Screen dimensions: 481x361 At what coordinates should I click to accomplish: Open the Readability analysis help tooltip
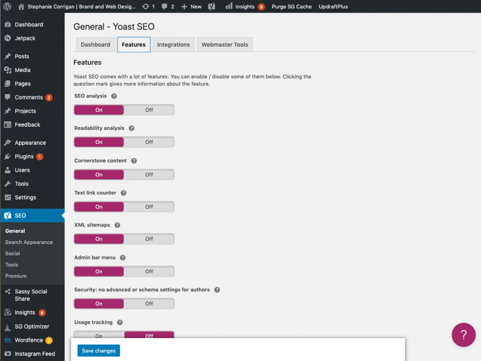[x=131, y=128]
